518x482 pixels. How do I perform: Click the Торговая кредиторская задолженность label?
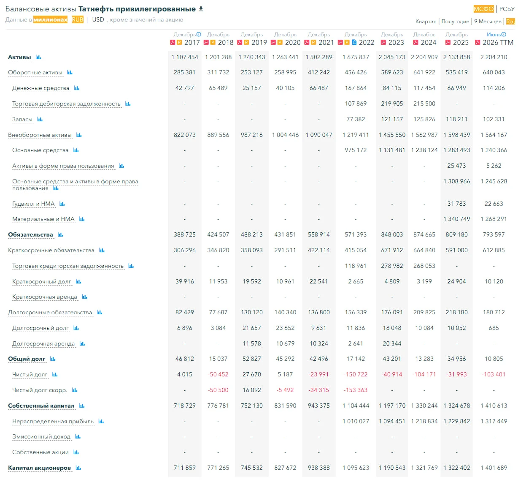pyautogui.click(x=68, y=266)
